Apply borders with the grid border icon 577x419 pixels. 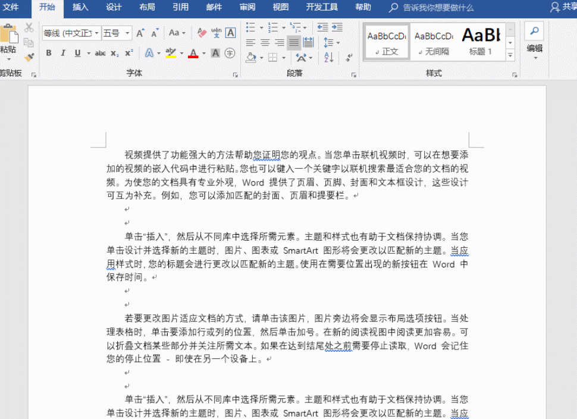(x=272, y=57)
